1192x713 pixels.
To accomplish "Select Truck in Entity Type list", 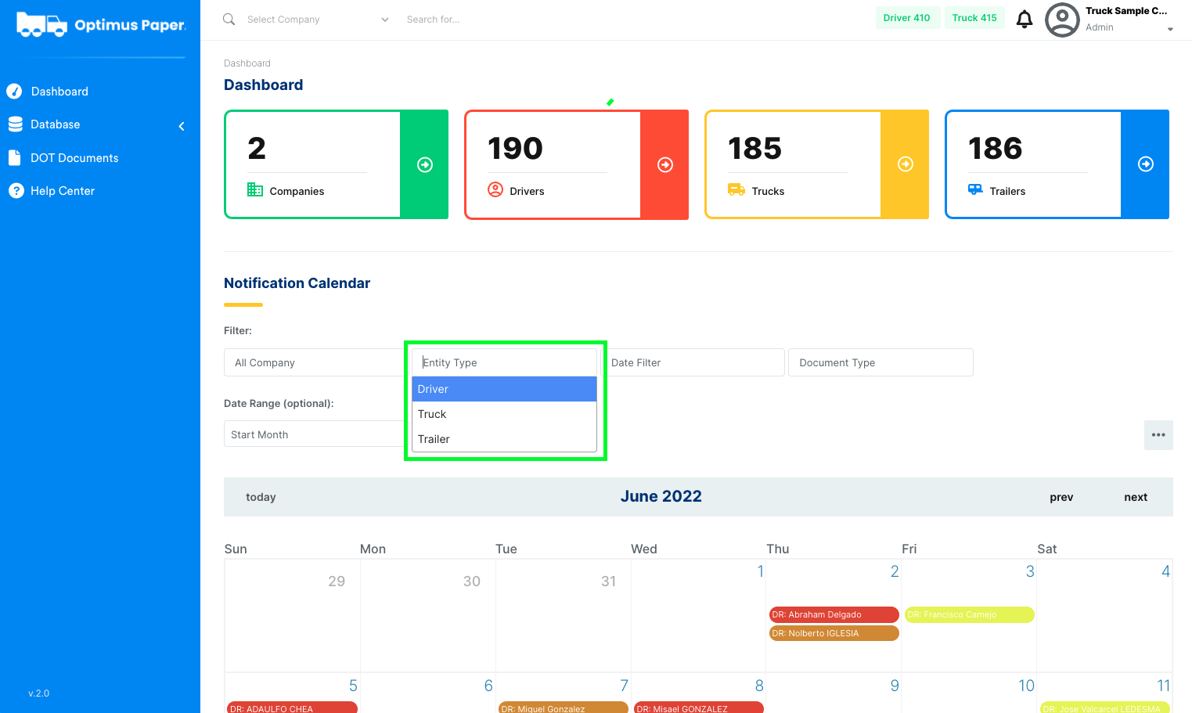I will (x=504, y=414).
